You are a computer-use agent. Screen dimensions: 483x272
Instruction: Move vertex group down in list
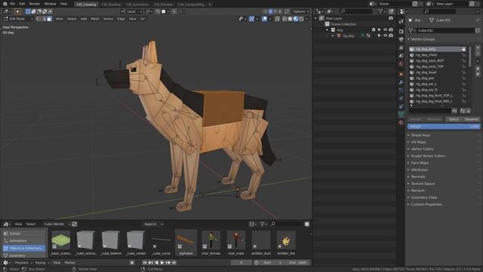(478, 74)
